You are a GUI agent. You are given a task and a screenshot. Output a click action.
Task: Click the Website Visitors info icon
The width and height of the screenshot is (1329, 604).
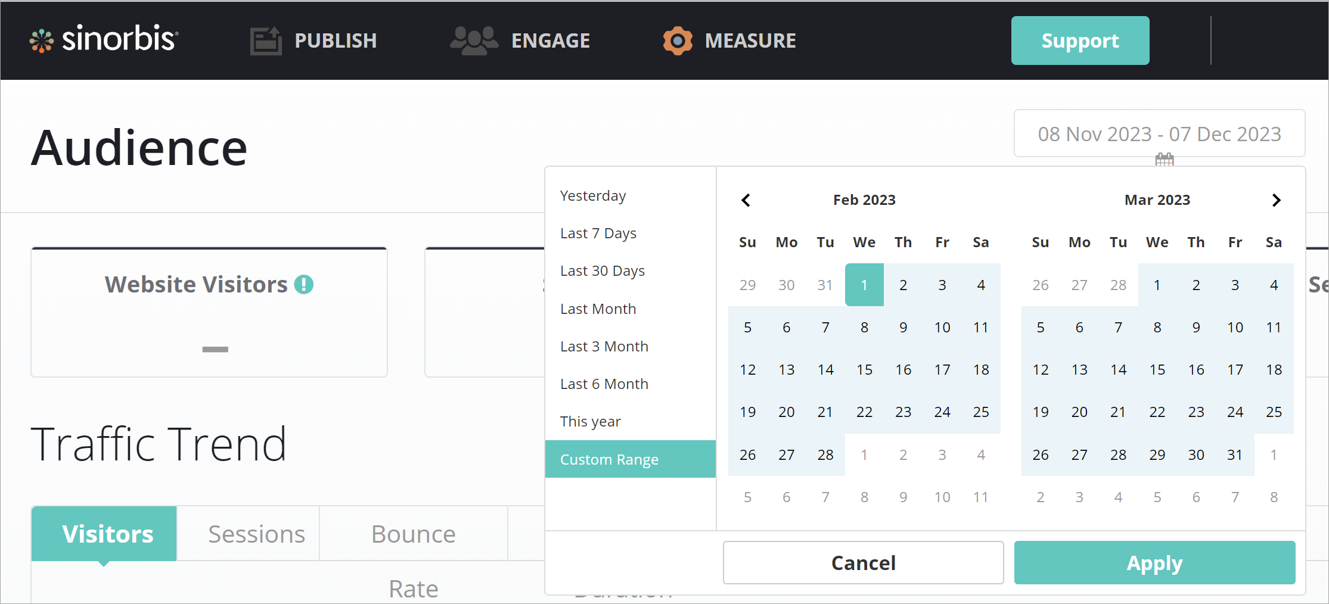coord(304,285)
